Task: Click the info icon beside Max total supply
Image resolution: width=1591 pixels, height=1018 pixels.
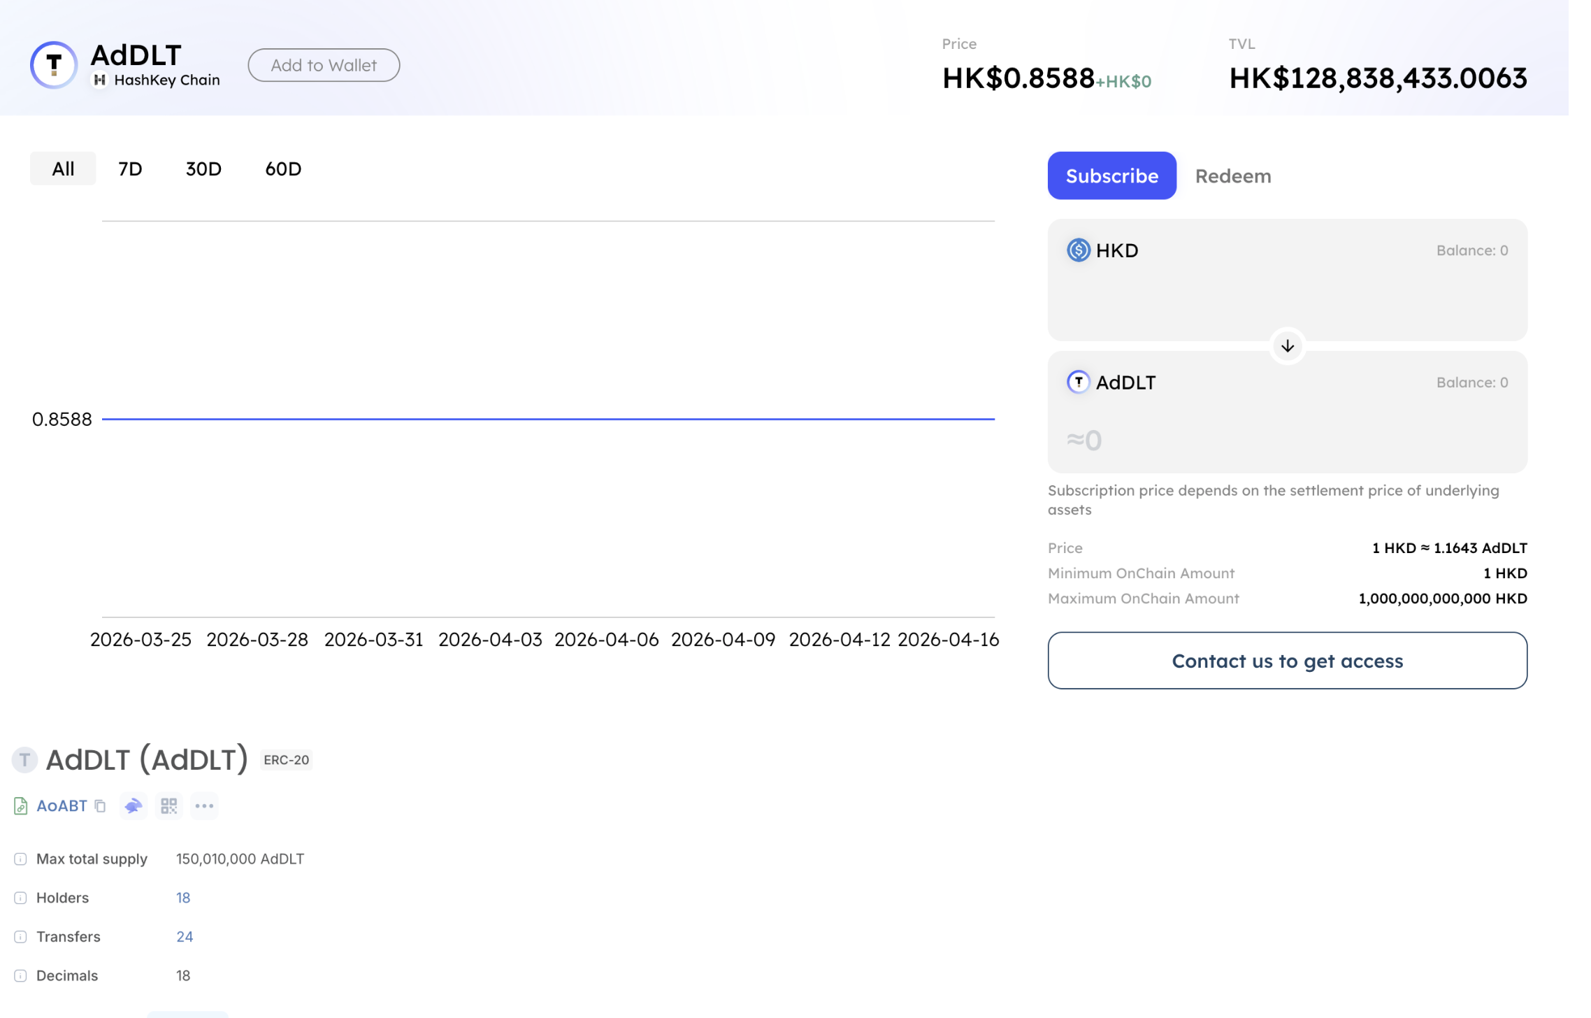Action: (x=20, y=859)
